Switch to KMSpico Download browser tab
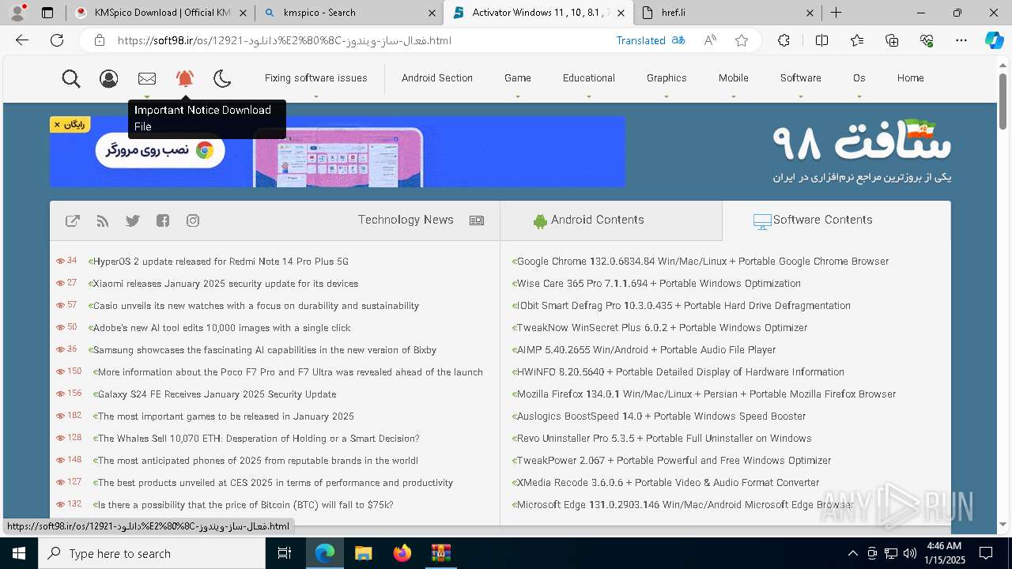Viewport: 1012px width, 569px height. coord(160,13)
